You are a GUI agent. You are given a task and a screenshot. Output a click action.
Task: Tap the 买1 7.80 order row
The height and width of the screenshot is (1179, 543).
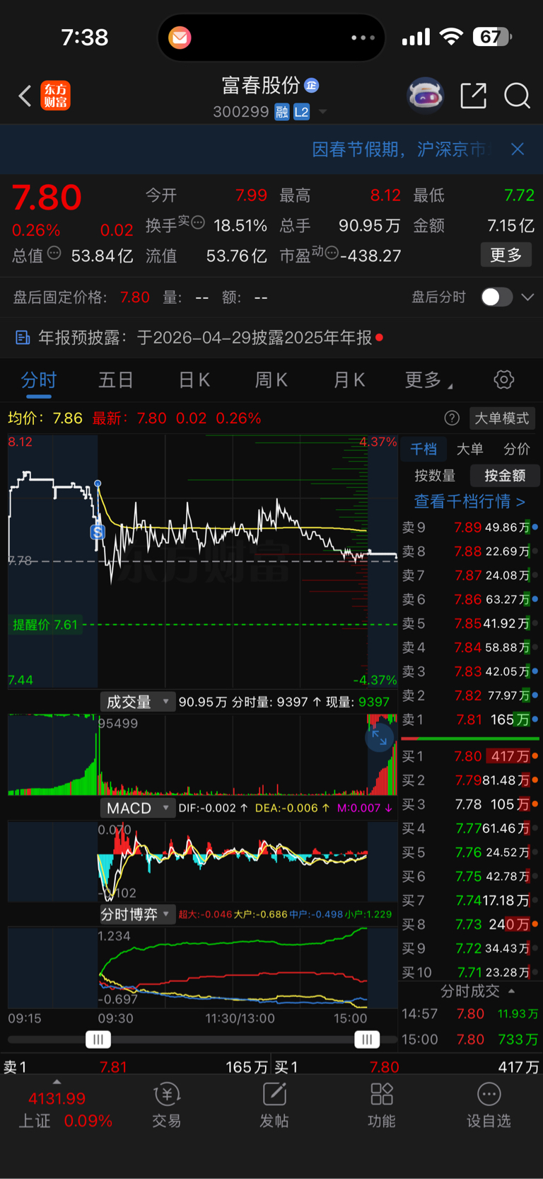pyautogui.click(x=469, y=756)
